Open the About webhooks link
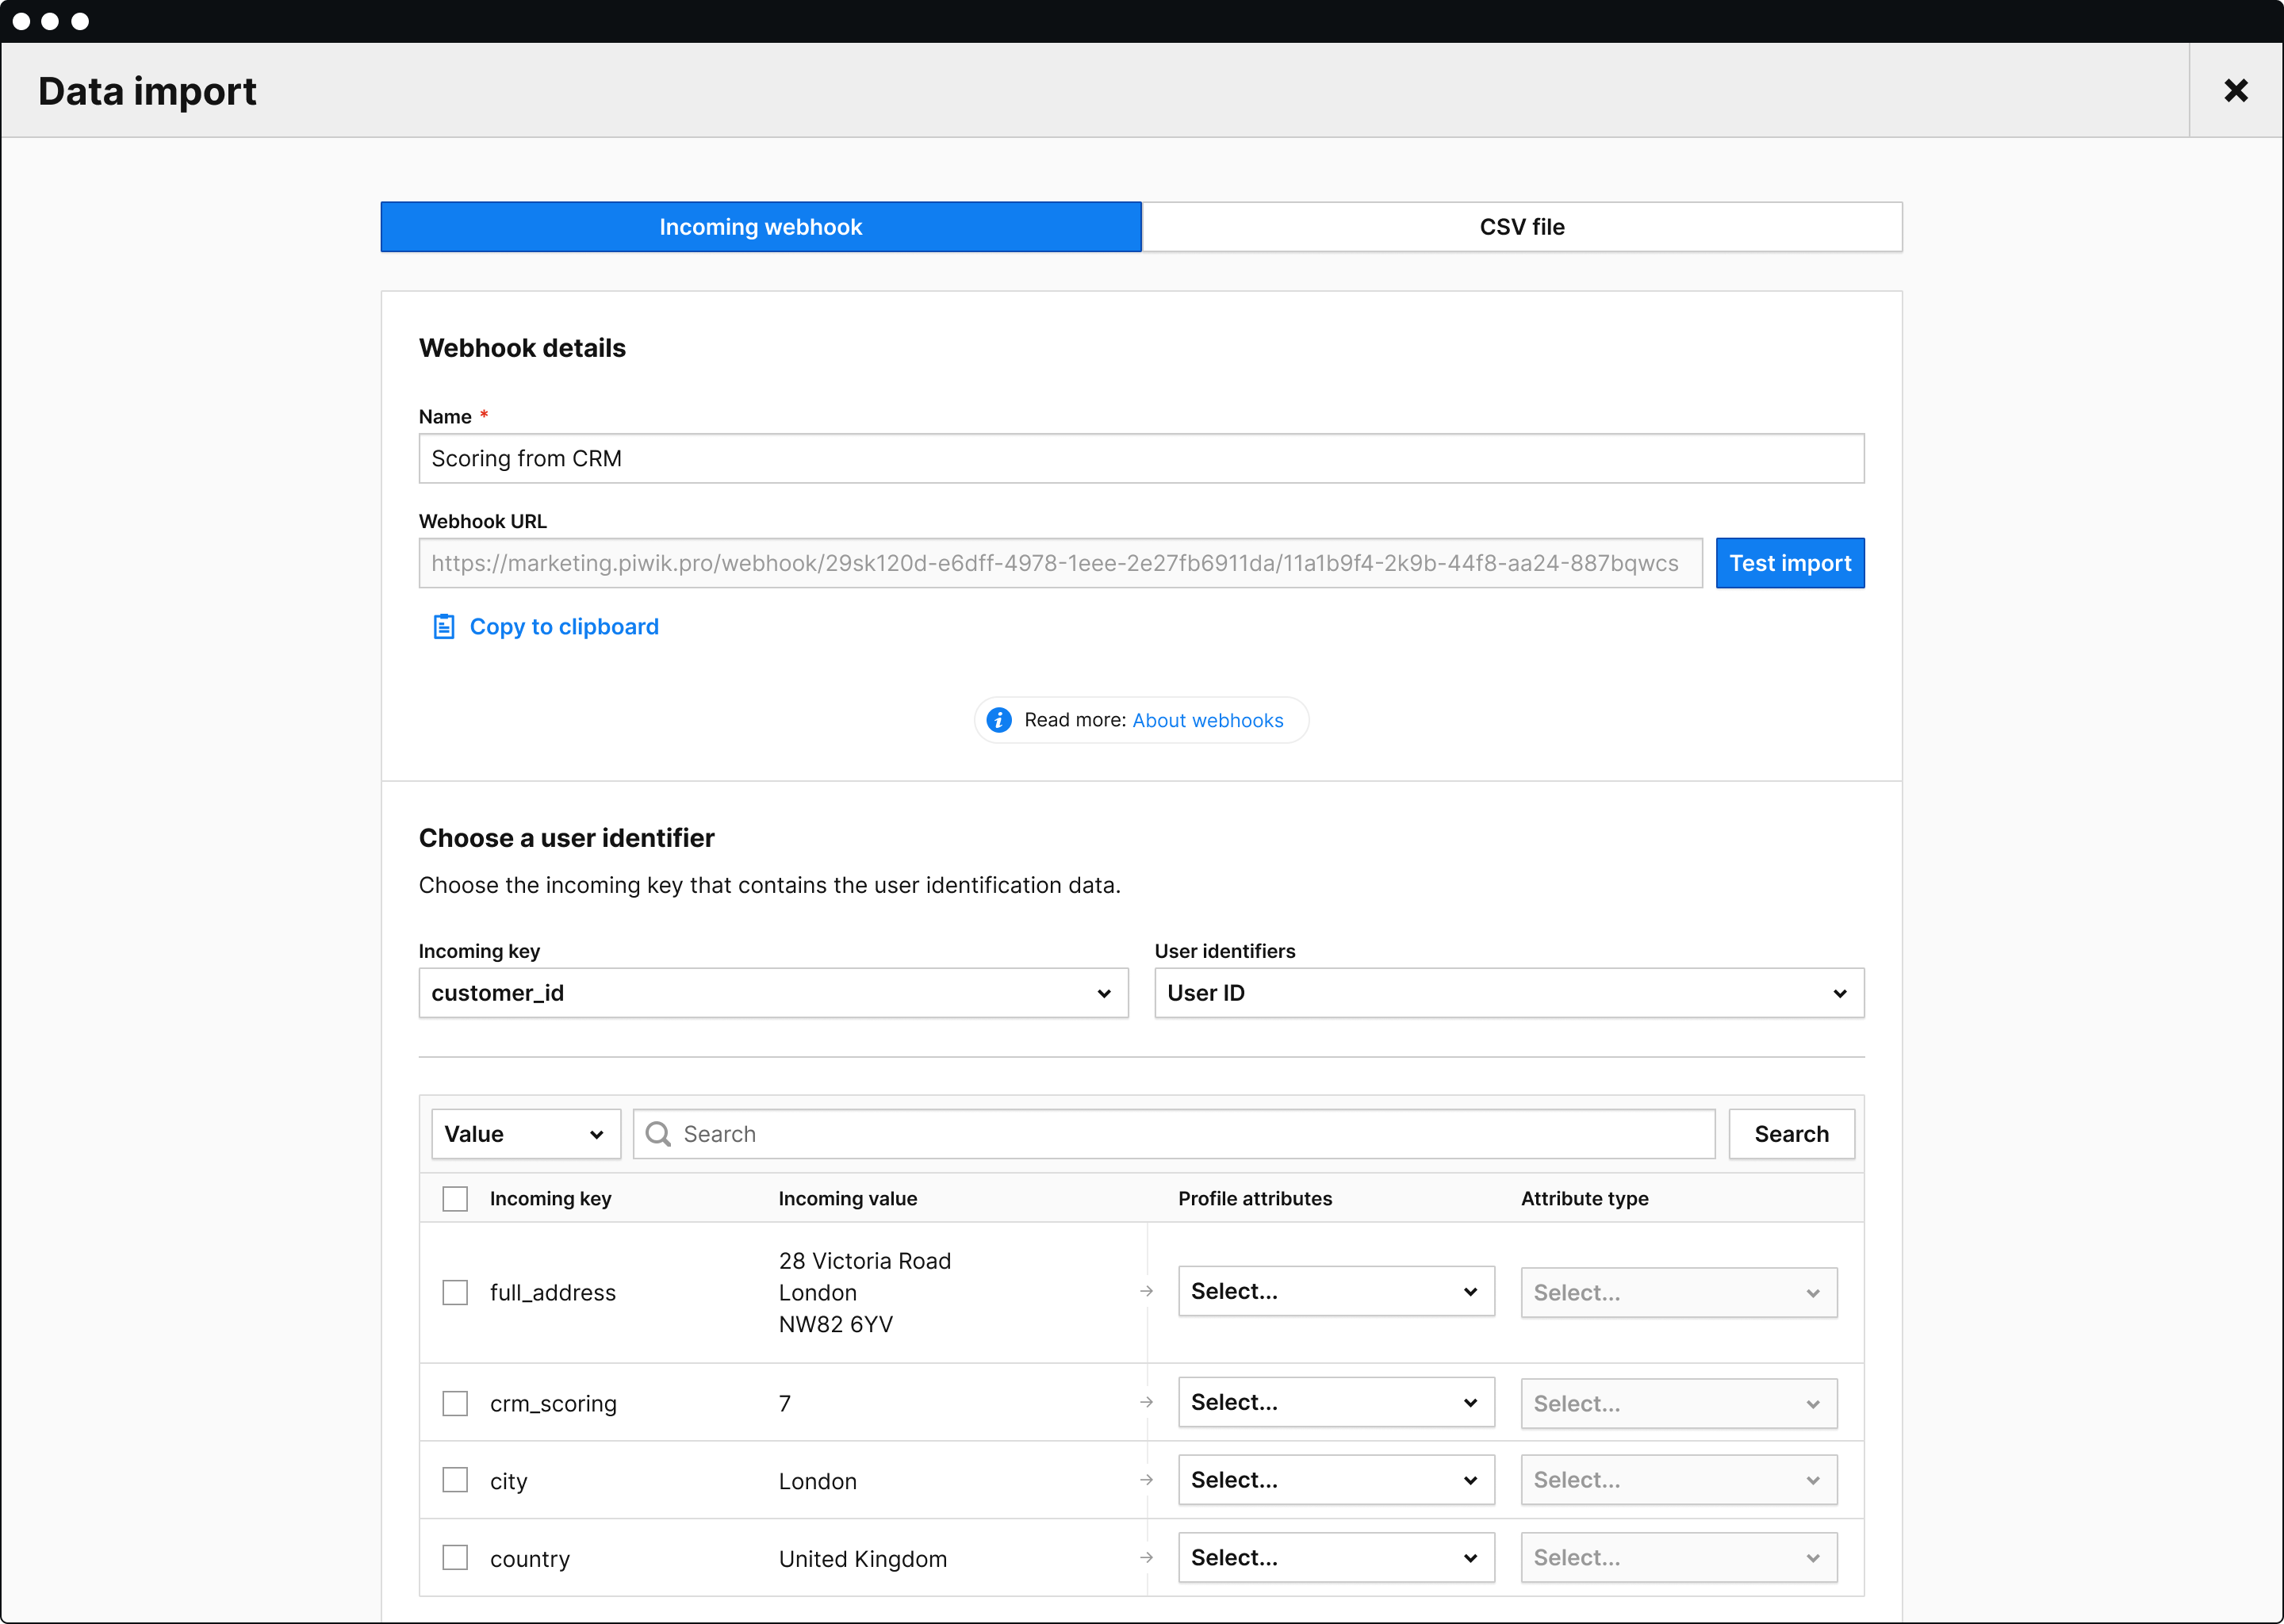 tap(1207, 720)
